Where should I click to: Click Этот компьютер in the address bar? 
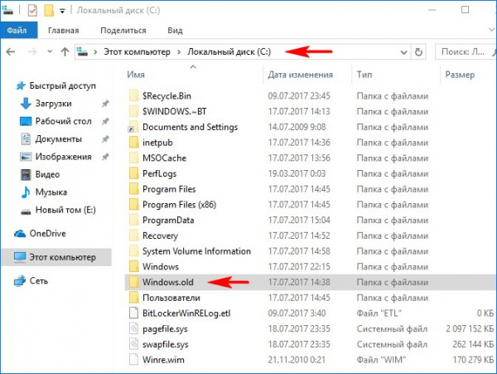click(137, 51)
